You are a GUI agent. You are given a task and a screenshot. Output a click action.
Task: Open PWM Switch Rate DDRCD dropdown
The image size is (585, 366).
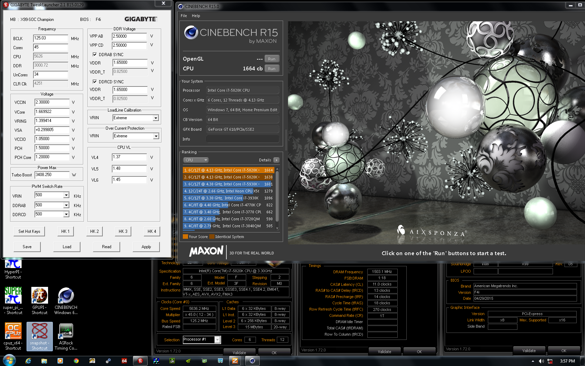point(66,214)
